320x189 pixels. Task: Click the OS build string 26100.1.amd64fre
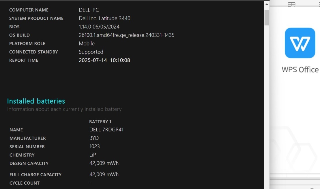(127, 35)
